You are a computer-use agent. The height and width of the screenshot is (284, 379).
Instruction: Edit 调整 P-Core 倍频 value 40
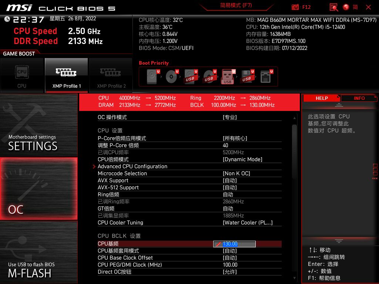click(x=189, y=145)
